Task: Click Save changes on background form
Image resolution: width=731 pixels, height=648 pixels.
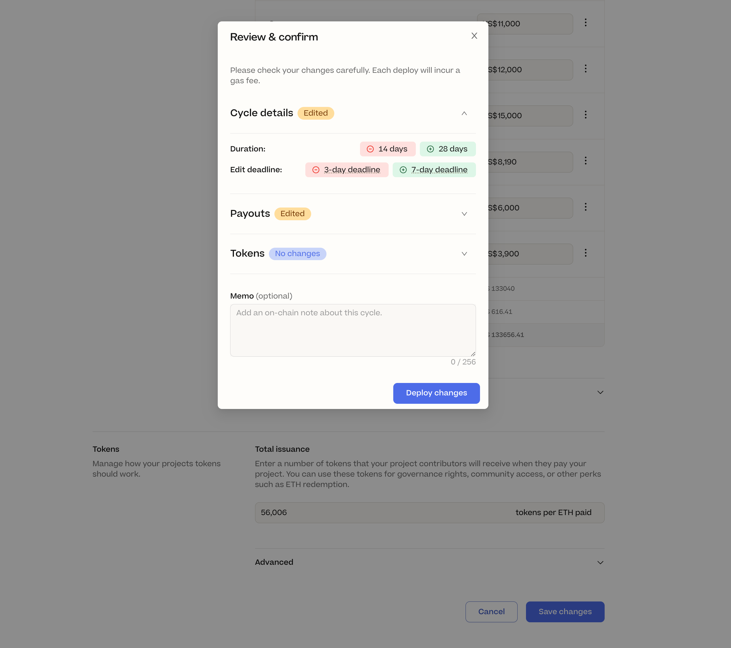Action: click(564, 612)
